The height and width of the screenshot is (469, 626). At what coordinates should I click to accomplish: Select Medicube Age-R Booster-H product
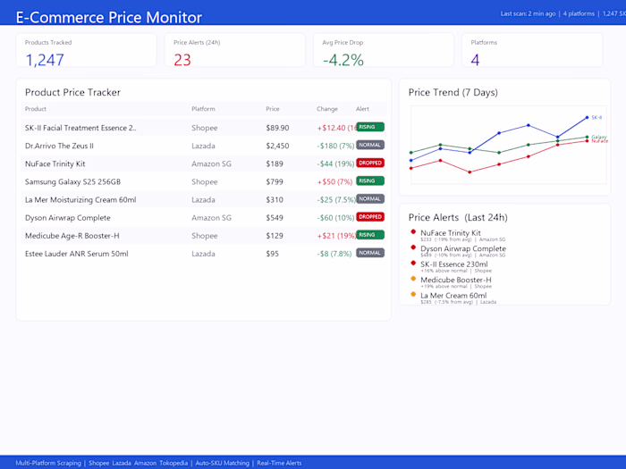tap(72, 236)
